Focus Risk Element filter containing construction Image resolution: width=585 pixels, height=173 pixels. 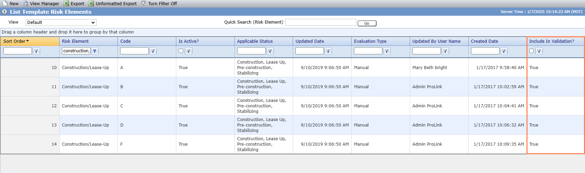(76, 51)
